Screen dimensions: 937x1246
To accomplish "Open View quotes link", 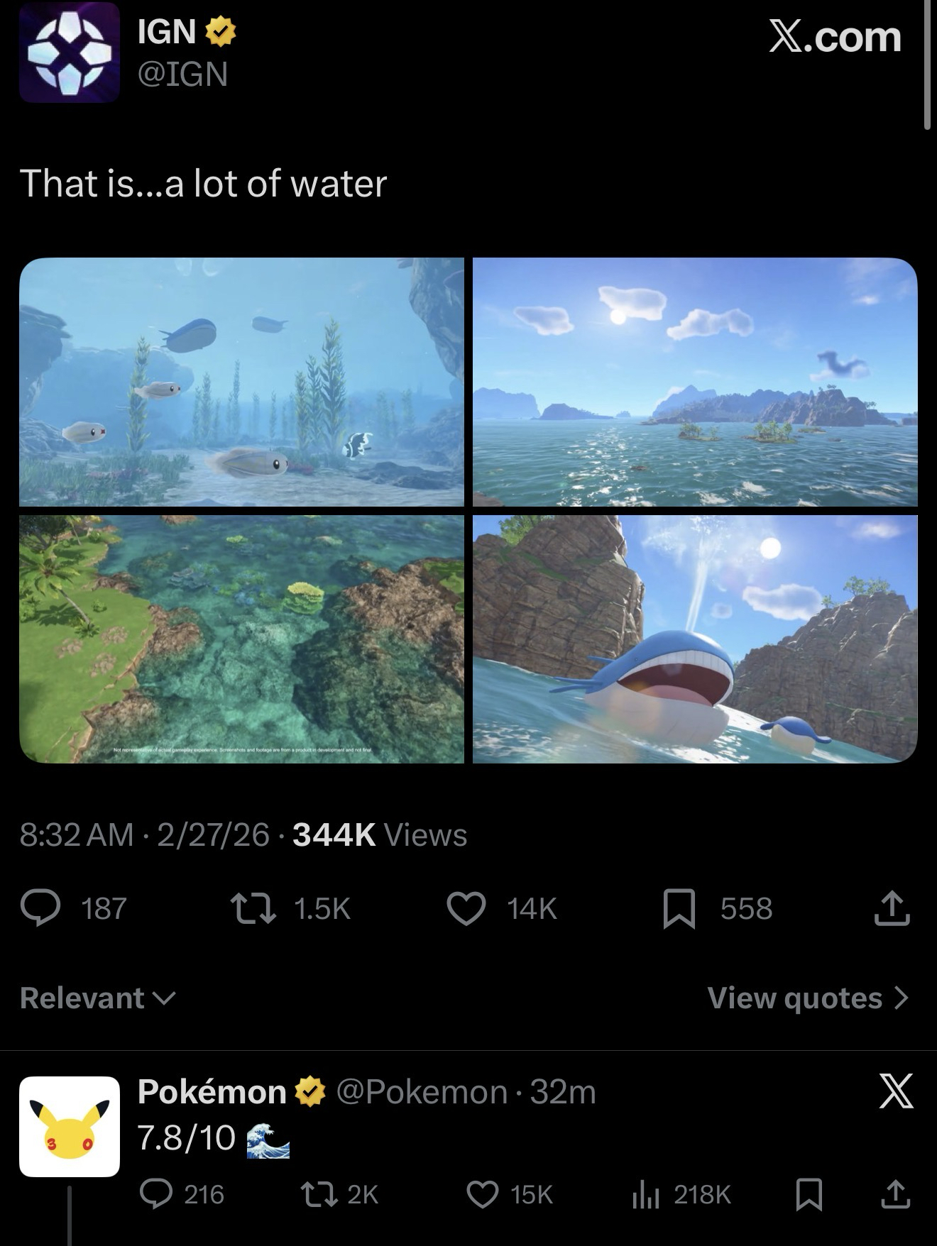I will click(808, 998).
